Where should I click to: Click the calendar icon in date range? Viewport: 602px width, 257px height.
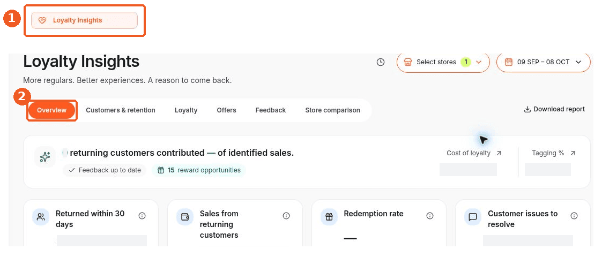(509, 62)
